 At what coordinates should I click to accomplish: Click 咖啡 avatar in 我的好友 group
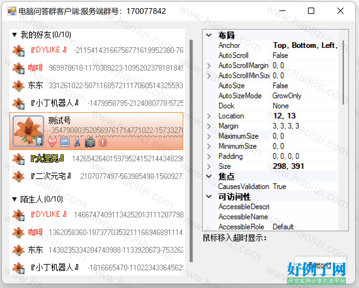tap(19, 68)
